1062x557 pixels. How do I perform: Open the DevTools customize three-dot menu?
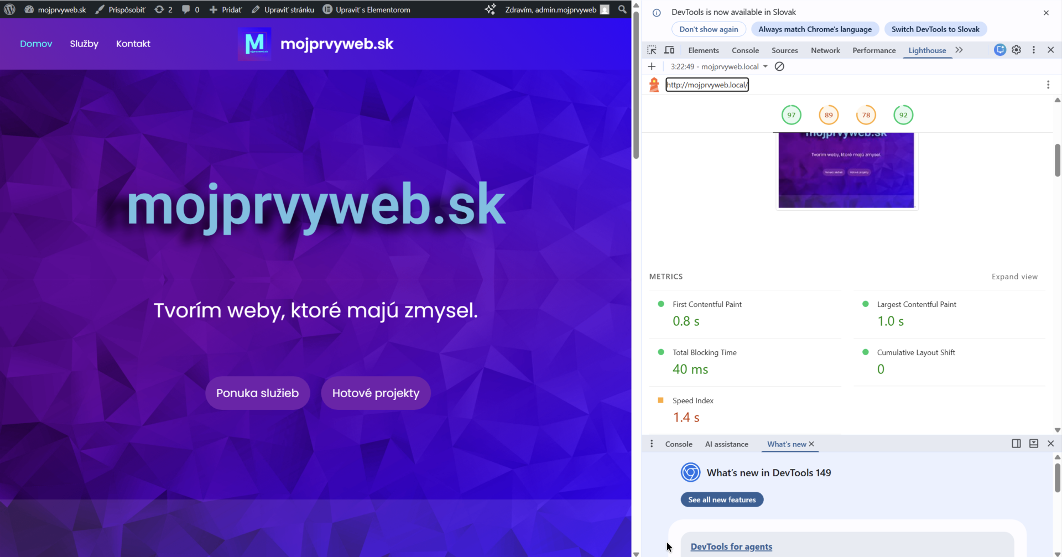click(1034, 50)
